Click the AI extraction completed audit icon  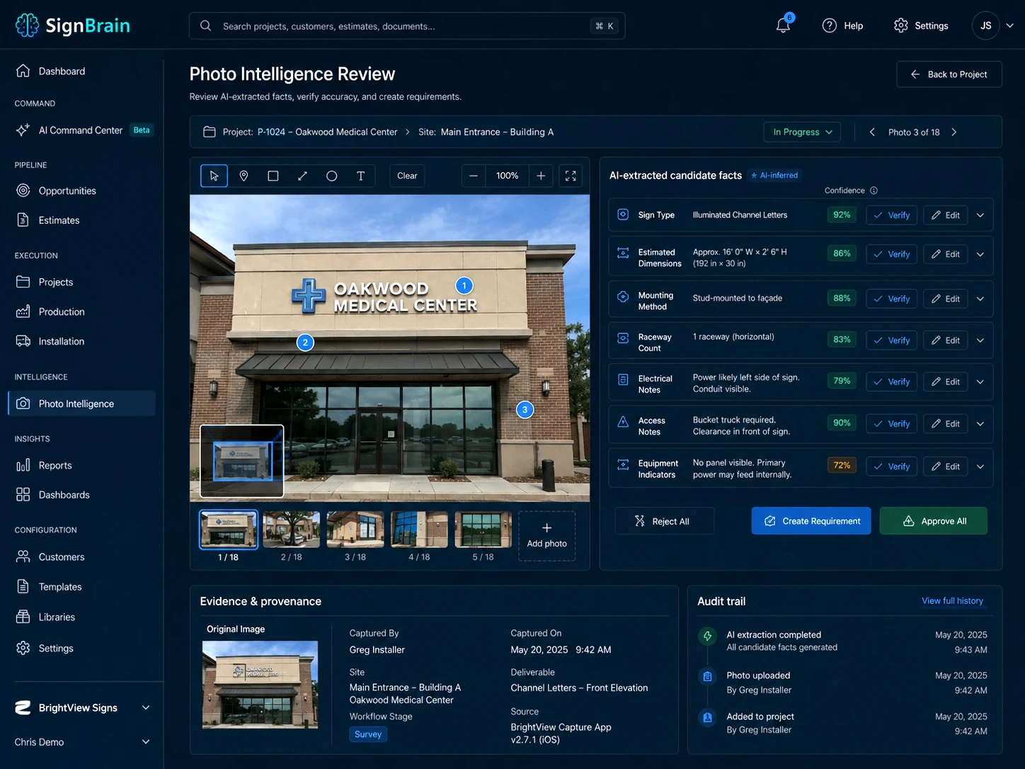(707, 636)
